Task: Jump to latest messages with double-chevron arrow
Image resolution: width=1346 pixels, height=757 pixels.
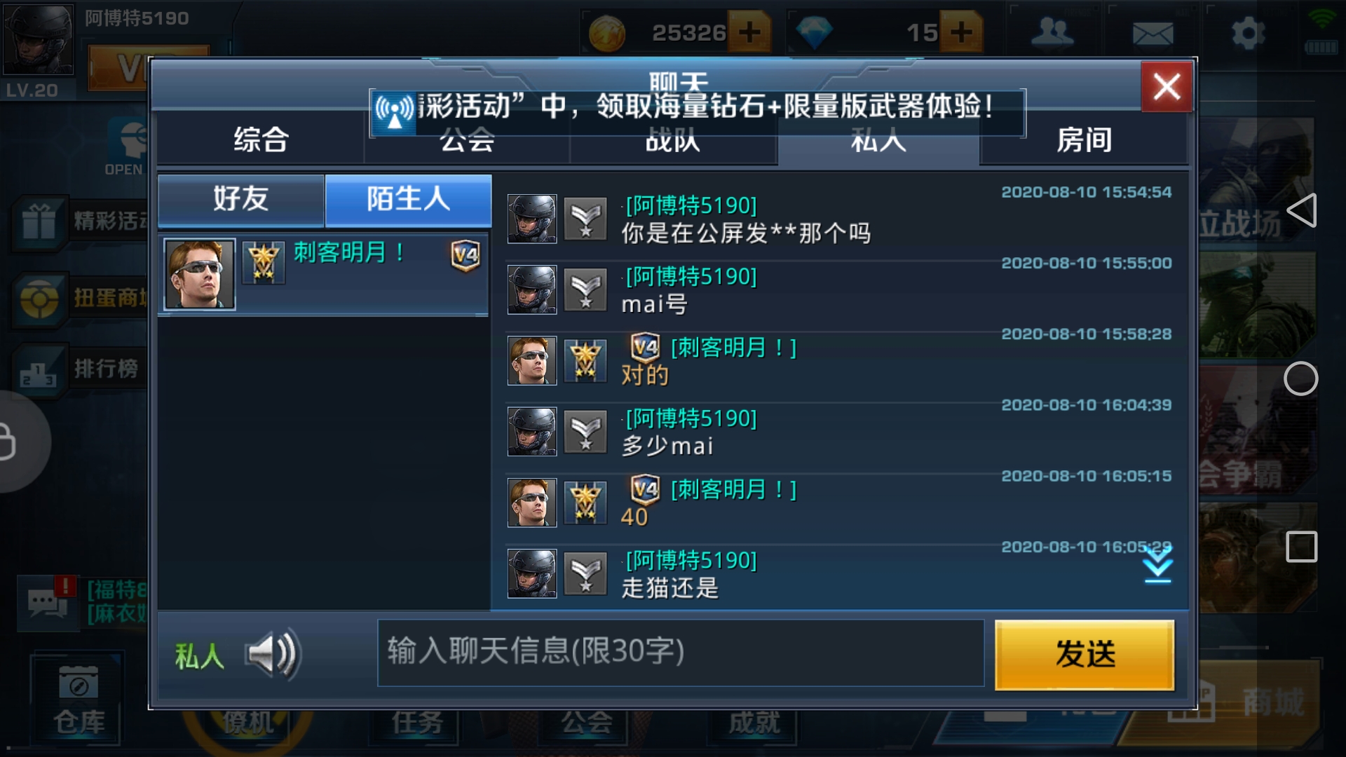Action: pos(1157,564)
